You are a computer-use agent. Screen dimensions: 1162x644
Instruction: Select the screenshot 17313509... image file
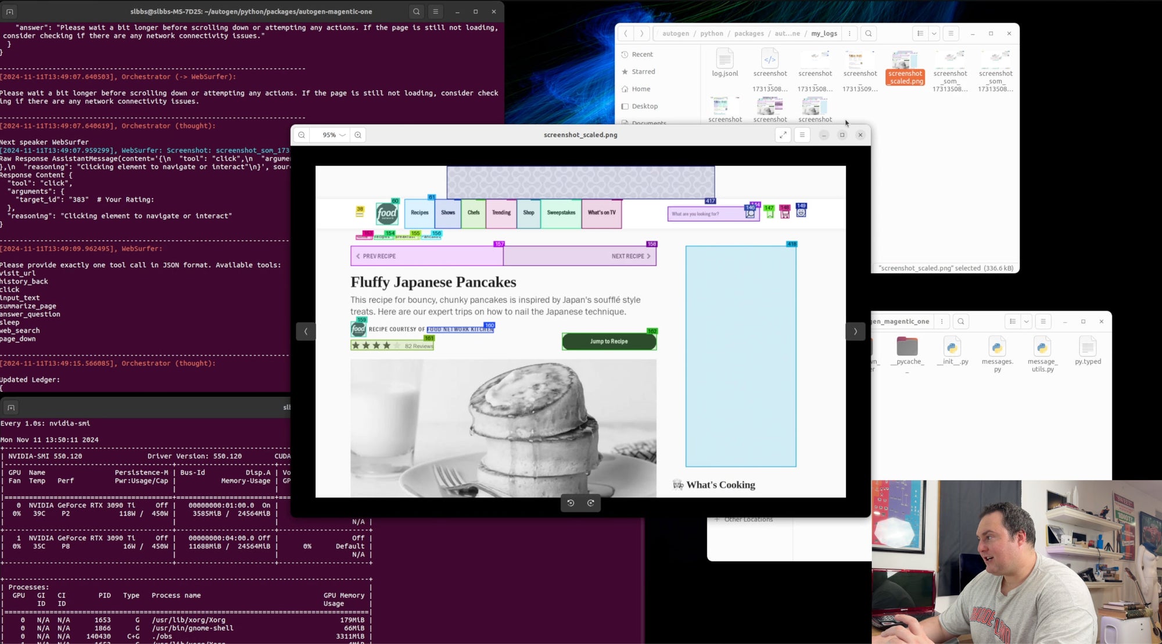(860, 70)
